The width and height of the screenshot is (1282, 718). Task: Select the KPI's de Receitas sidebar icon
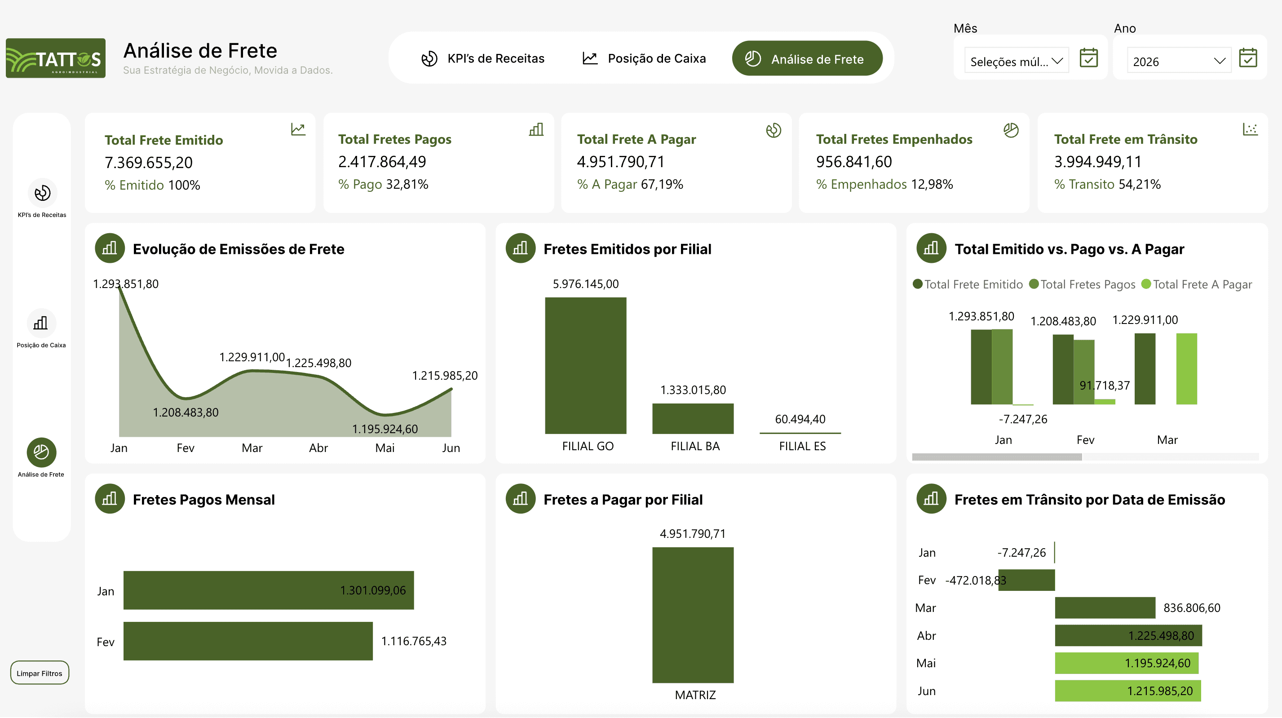click(x=42, y=194)
